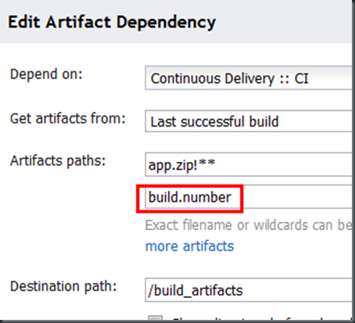The image size is (355, 323).
Task: Click empty space right of app.zip!** text
Action: pyautogui.click(x=284, y=165)
